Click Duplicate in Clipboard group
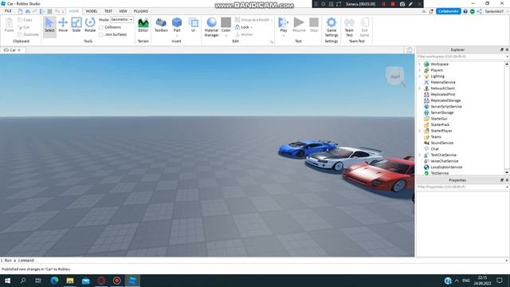Screen dimensions: 510x287 [29, 34]
